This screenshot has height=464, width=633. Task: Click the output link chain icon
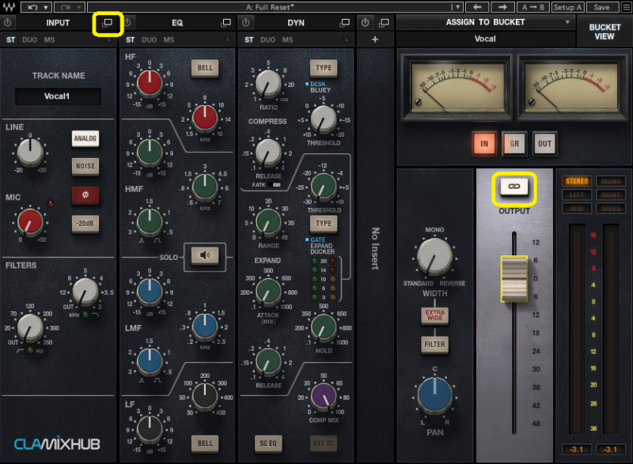pyautogui.click(x=514, y=187)
